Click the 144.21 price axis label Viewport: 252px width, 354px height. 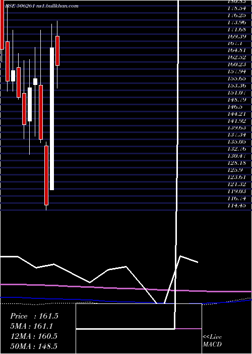coord(237,114)
